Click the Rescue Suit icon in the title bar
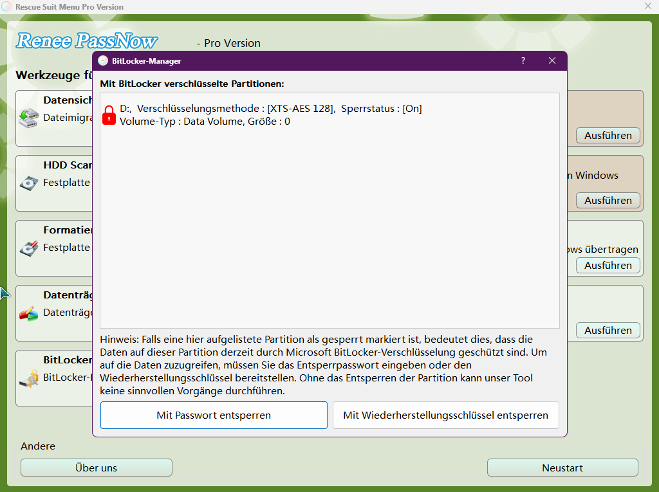659x492 pixels. pyautogui.click(x=8, y=6)
